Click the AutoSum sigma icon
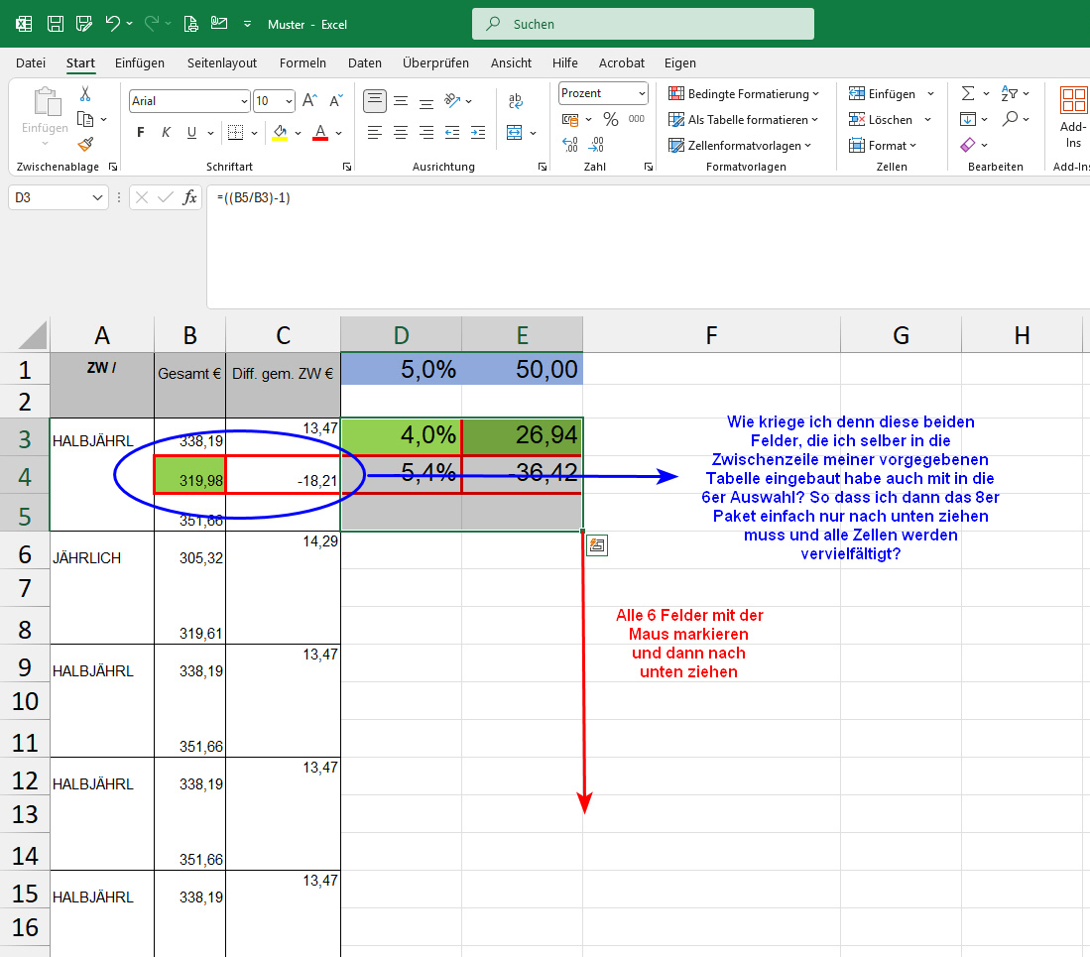 [968, 93]
